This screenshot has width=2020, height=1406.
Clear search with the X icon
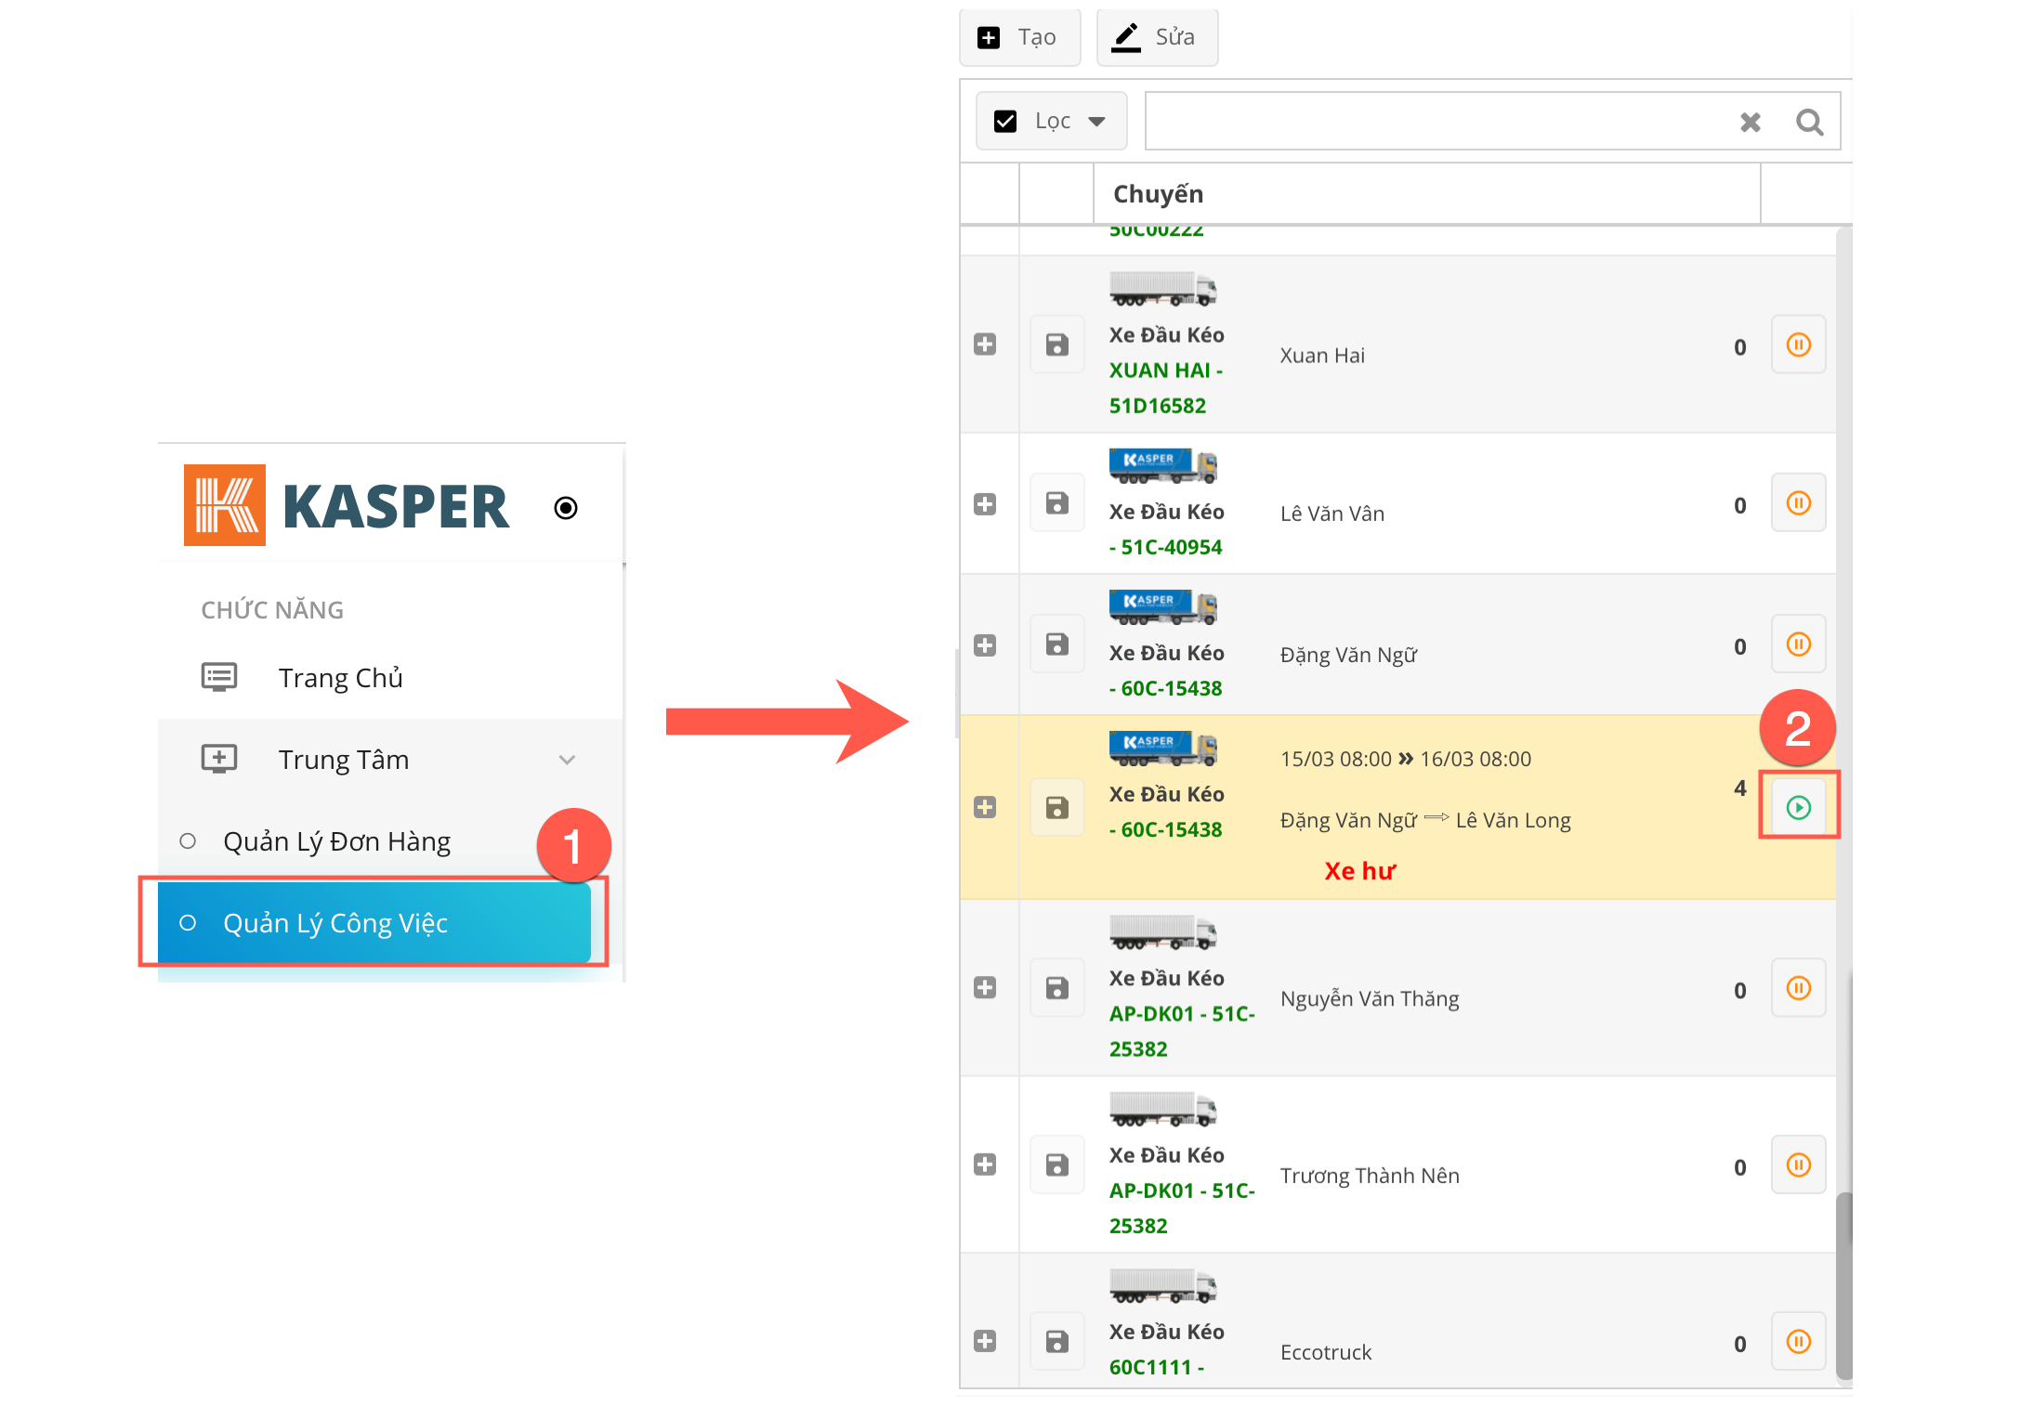tap(1750, 122)
